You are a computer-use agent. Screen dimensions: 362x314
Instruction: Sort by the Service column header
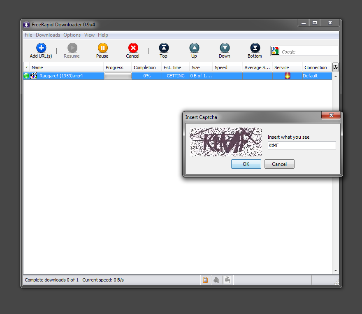288,67
